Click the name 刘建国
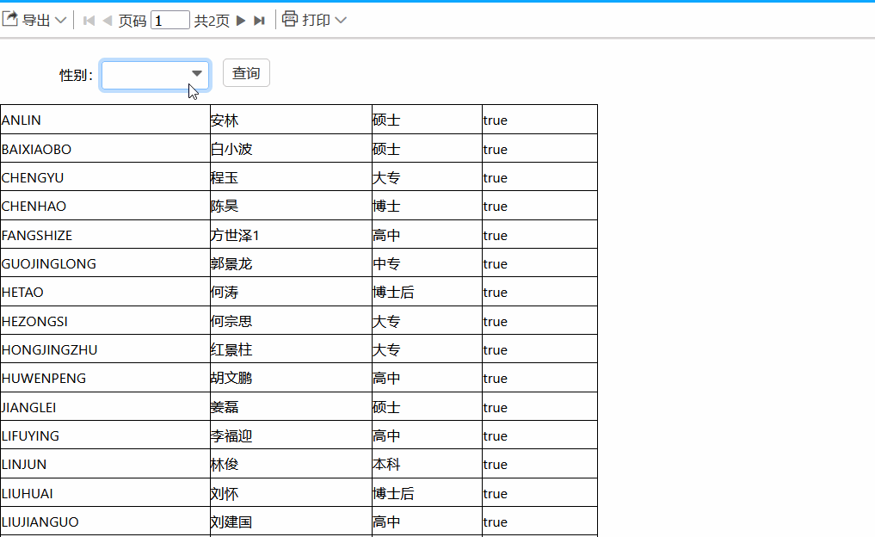 [231, 522]
